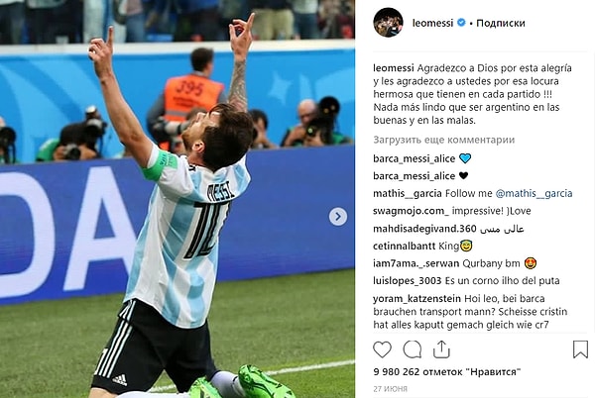Toggle the Подписки following button

pos(501,23)
